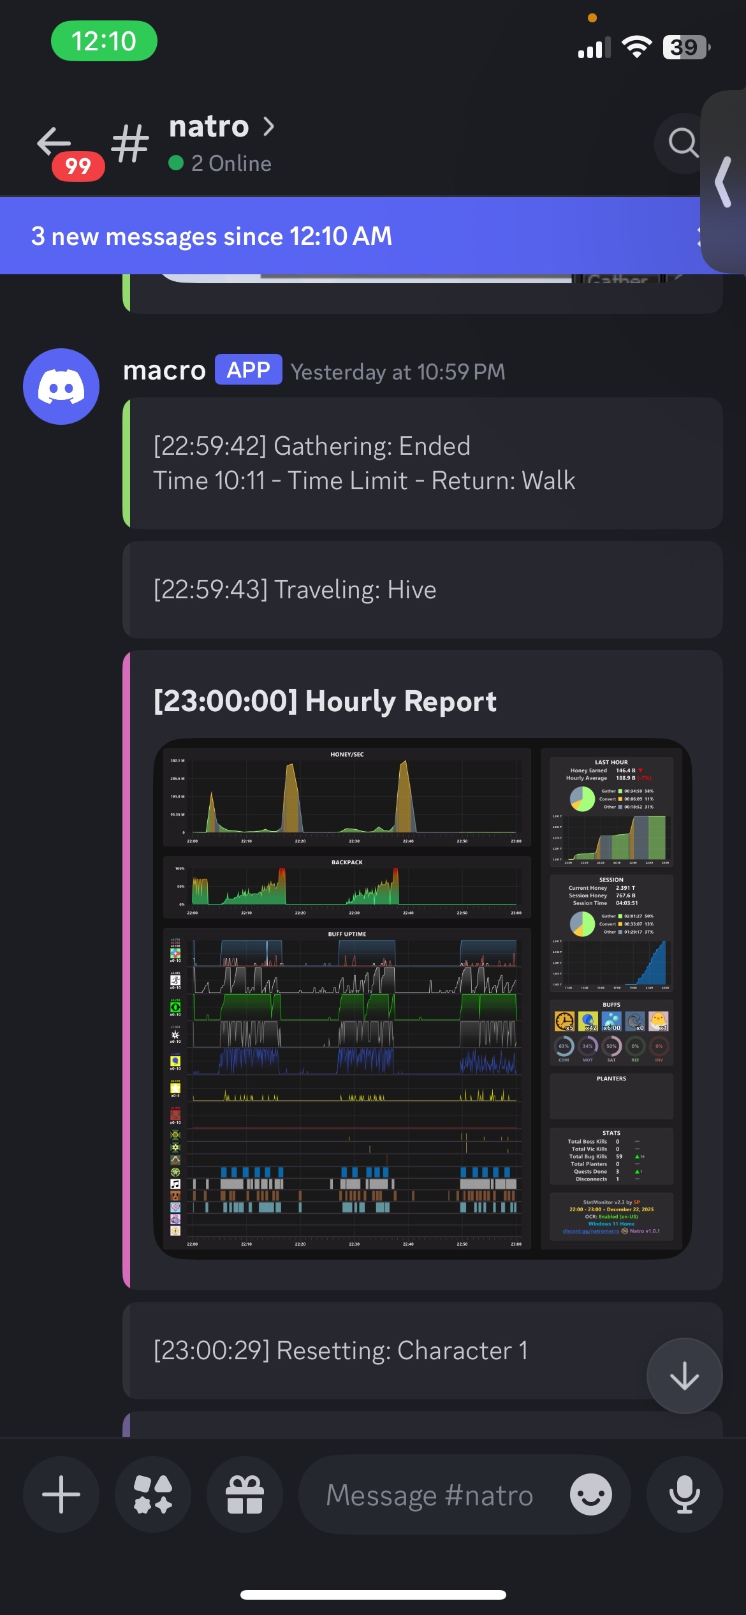
Task: Tap the Wi-Fi status icon
Action: click(636, 47)
